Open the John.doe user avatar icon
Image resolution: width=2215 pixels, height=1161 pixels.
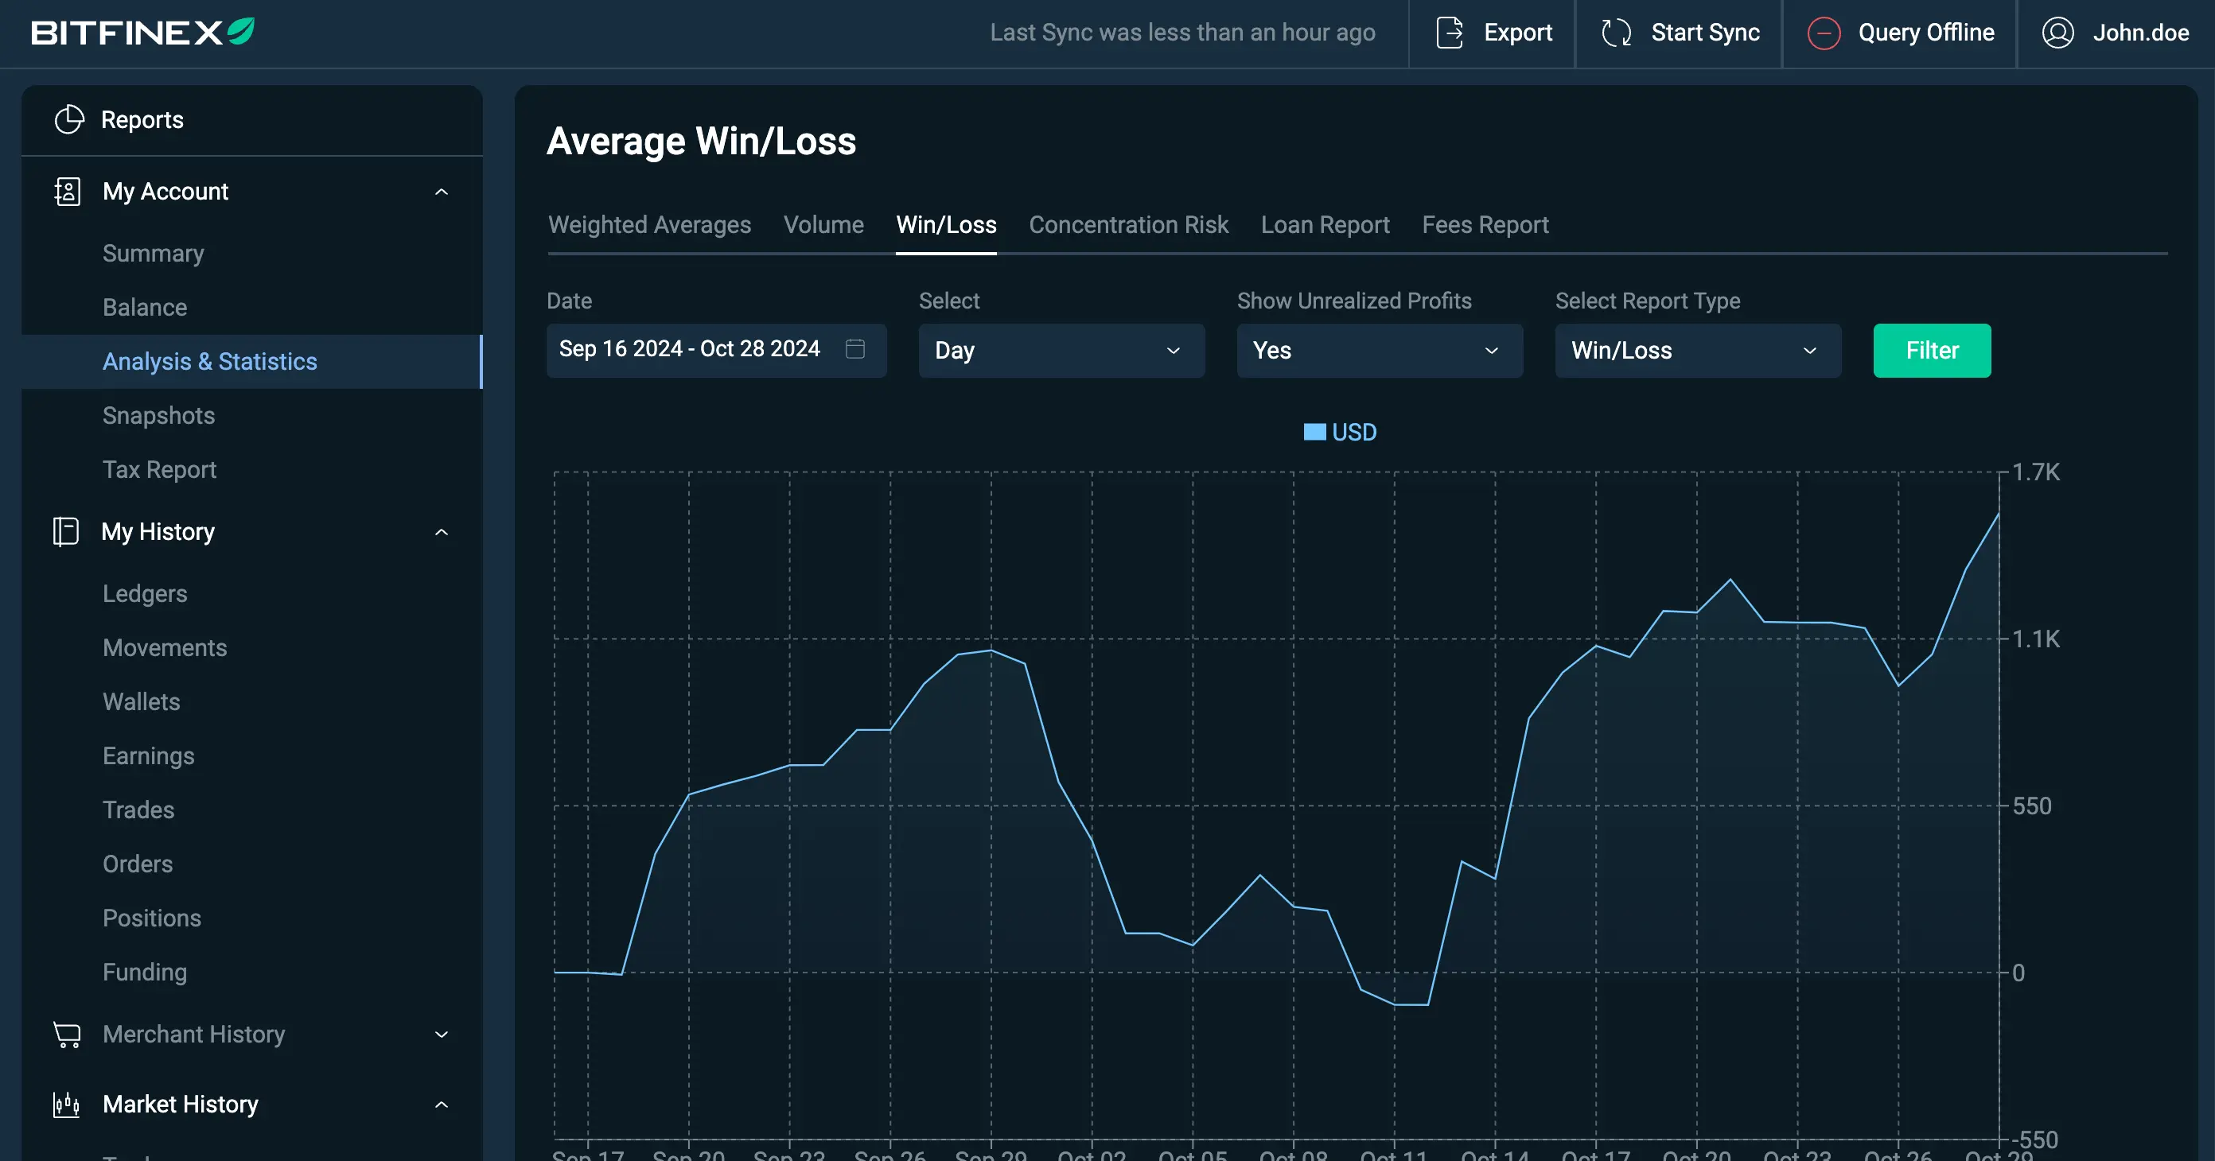(x=2057, y=33)
